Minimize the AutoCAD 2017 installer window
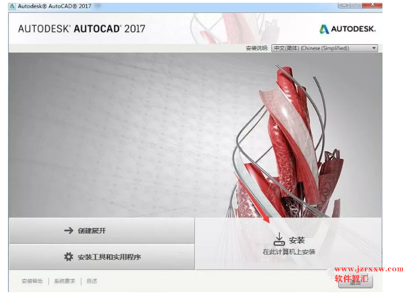The height and width of the screenshot is (296, 403). [344, 5]
